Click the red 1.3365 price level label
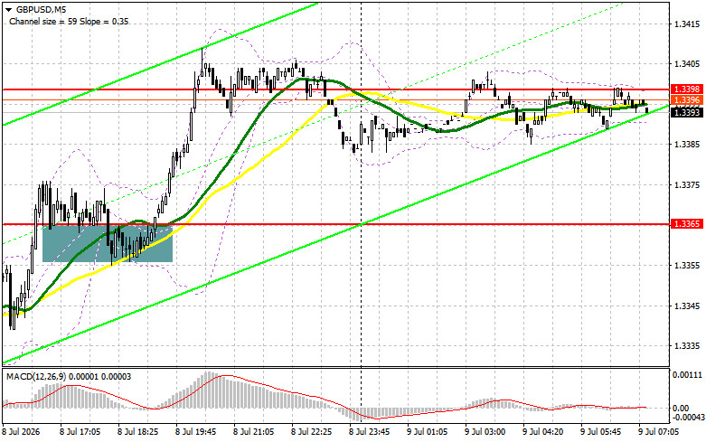This screenshot has width=706, height=442. [x=687, y=223]
